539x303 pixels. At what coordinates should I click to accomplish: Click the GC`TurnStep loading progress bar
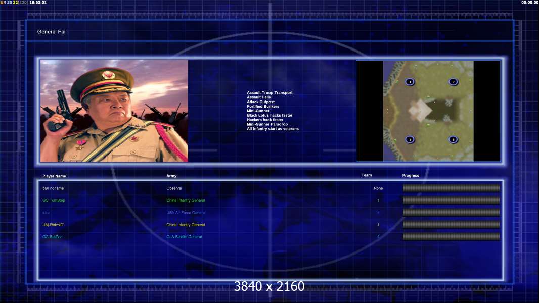[452, 200]
